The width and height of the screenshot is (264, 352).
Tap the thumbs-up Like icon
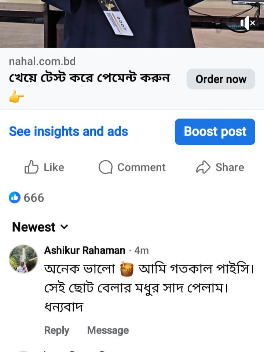[32, 168]
